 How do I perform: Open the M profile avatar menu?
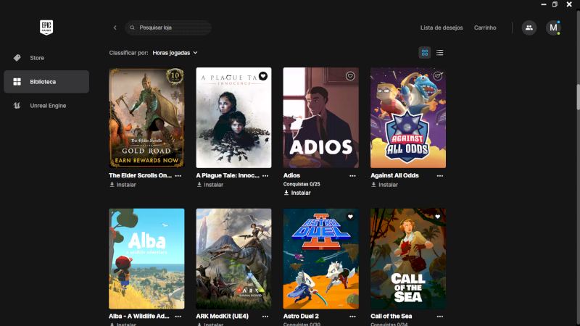(x=553, y=28)
